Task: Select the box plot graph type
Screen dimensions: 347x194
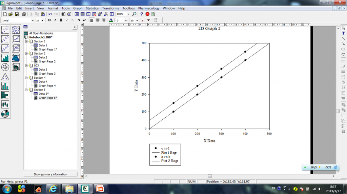Action: 5,104
